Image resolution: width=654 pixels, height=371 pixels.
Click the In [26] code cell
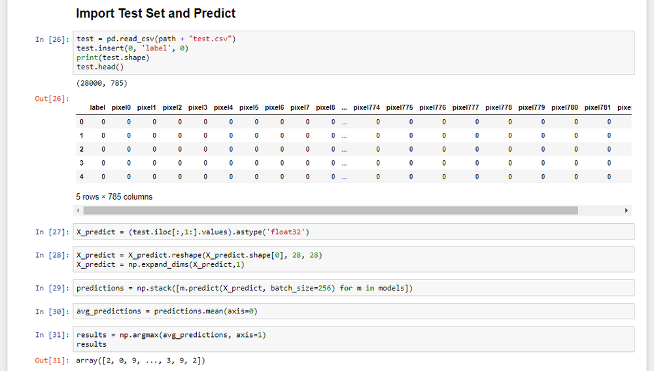[x=353, y=52]
